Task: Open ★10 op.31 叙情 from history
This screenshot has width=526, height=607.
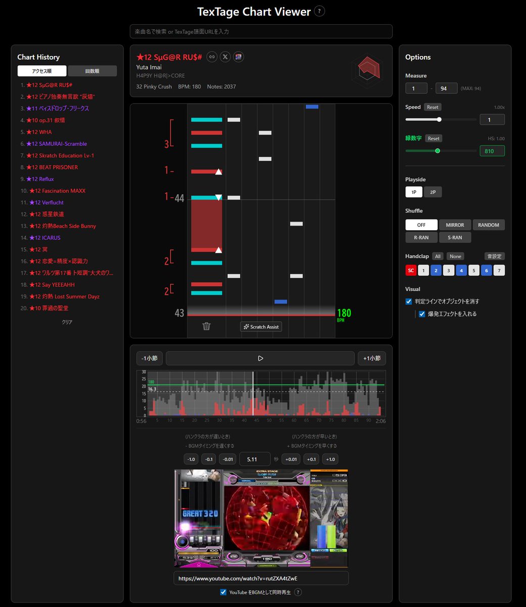Action: [x=45, y=120]
